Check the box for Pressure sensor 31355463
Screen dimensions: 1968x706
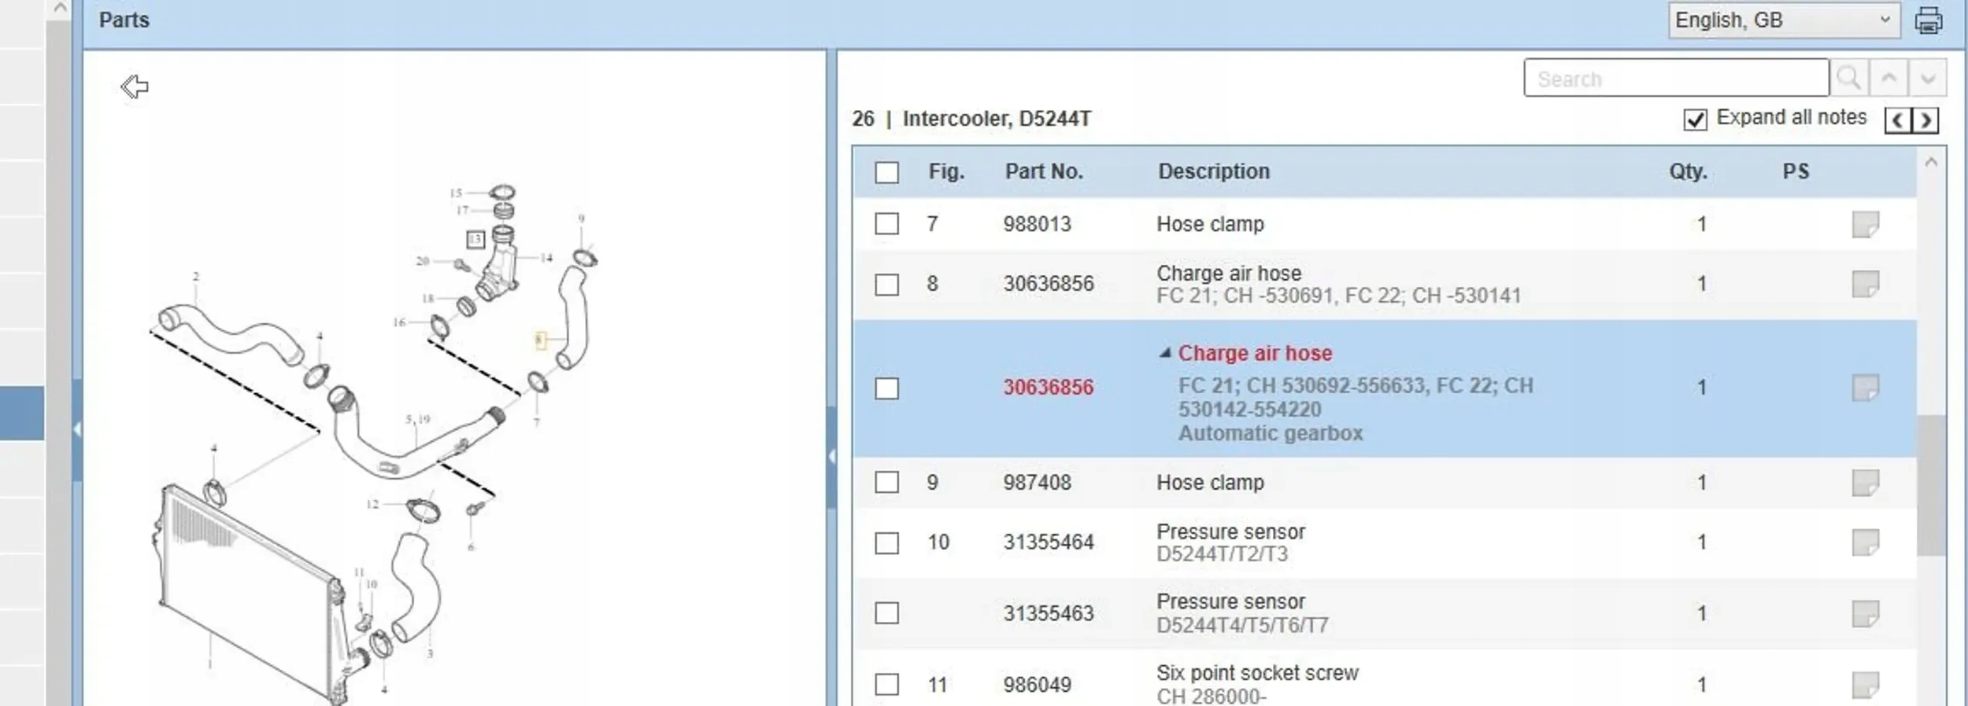(887, 613)
